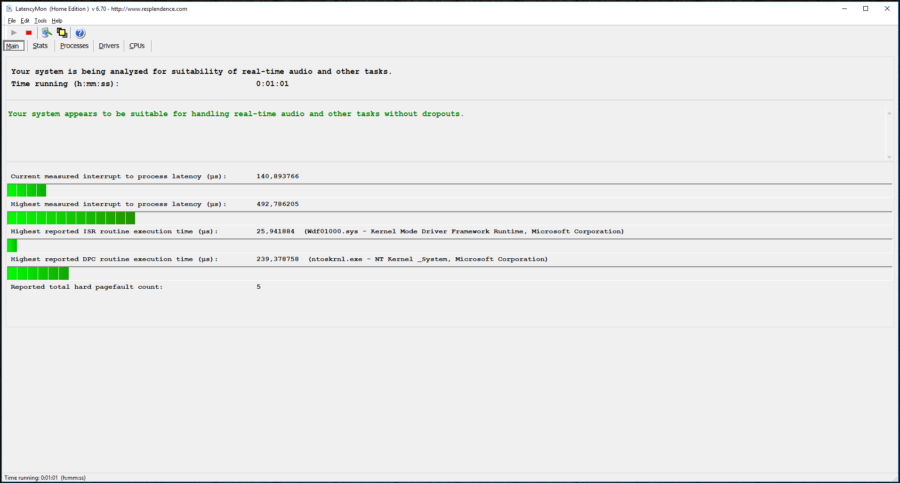Click the highest latency green bar

coord(72,218)
